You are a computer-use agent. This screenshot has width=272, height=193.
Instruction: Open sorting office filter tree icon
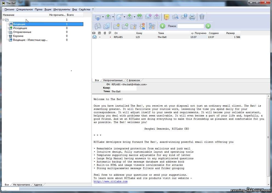pyautogui.click(x=142, y=26)
